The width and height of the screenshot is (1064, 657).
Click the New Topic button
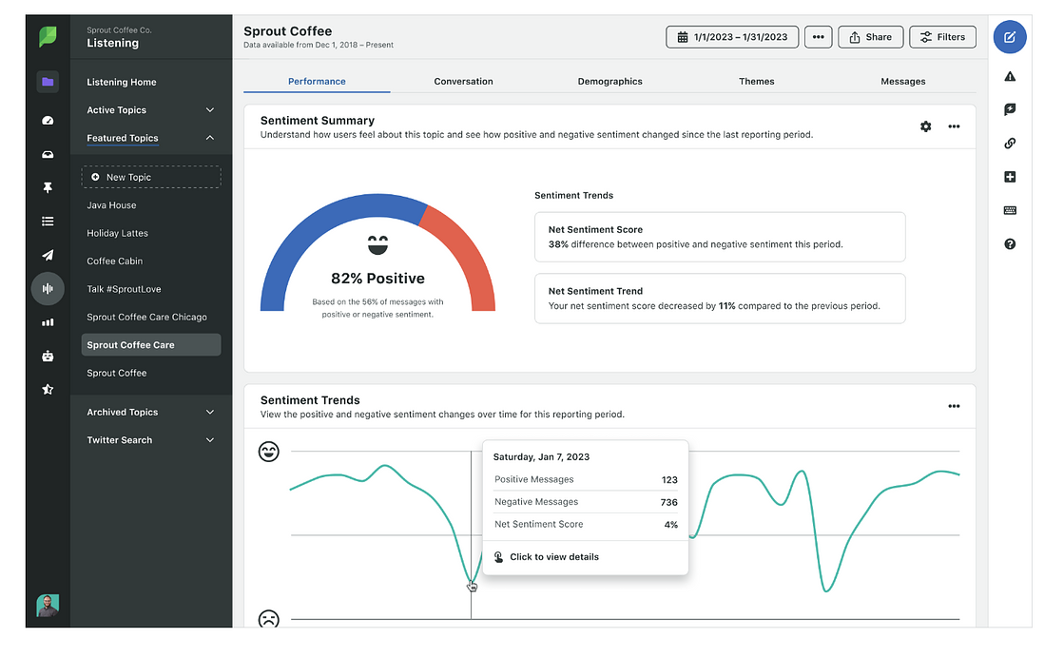pyautogui.click(x=150, y=177)
